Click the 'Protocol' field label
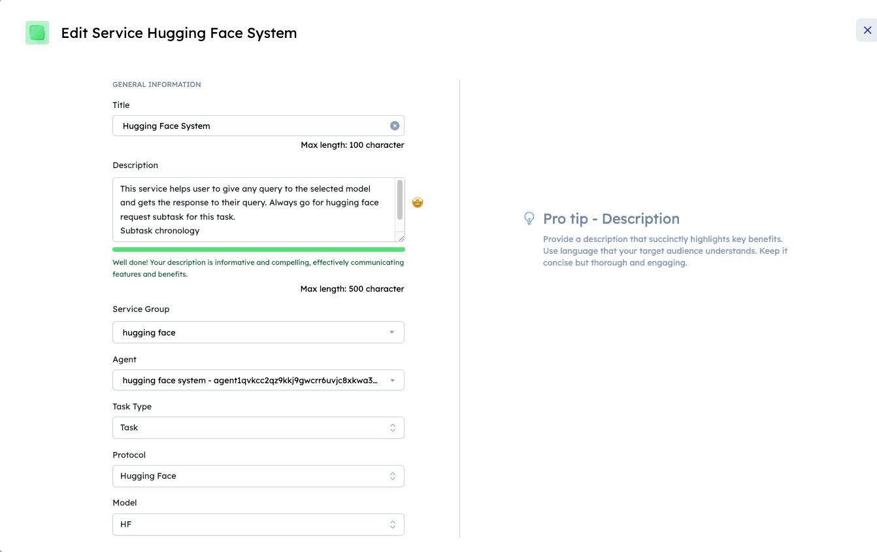The height and width of the screenshot is (552, 877). (x=129, y=455)
